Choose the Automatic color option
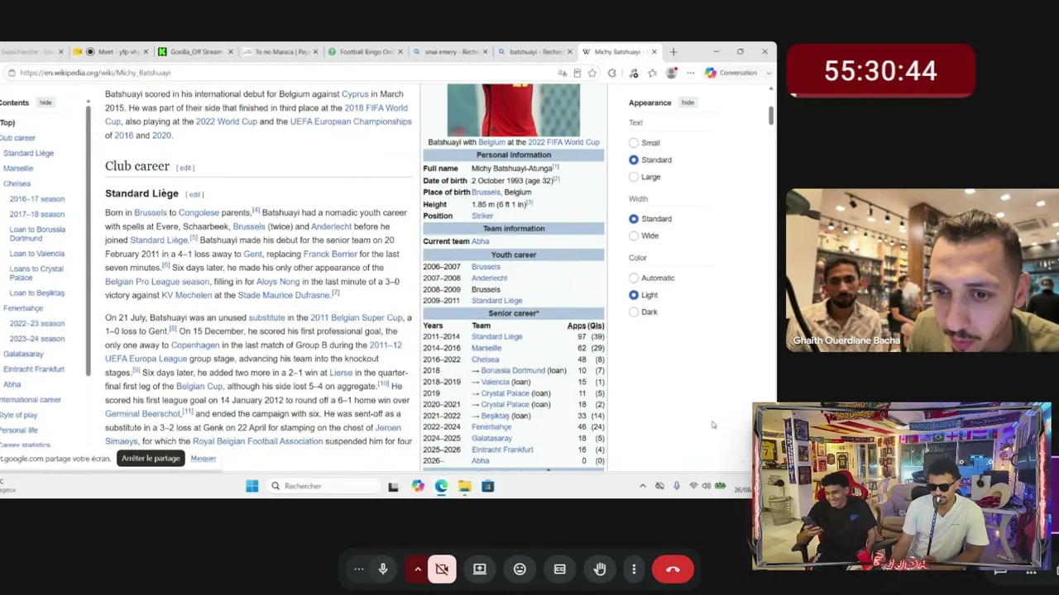 pos(634,278)
